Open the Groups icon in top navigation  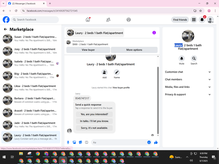click(x=129, y=20)
